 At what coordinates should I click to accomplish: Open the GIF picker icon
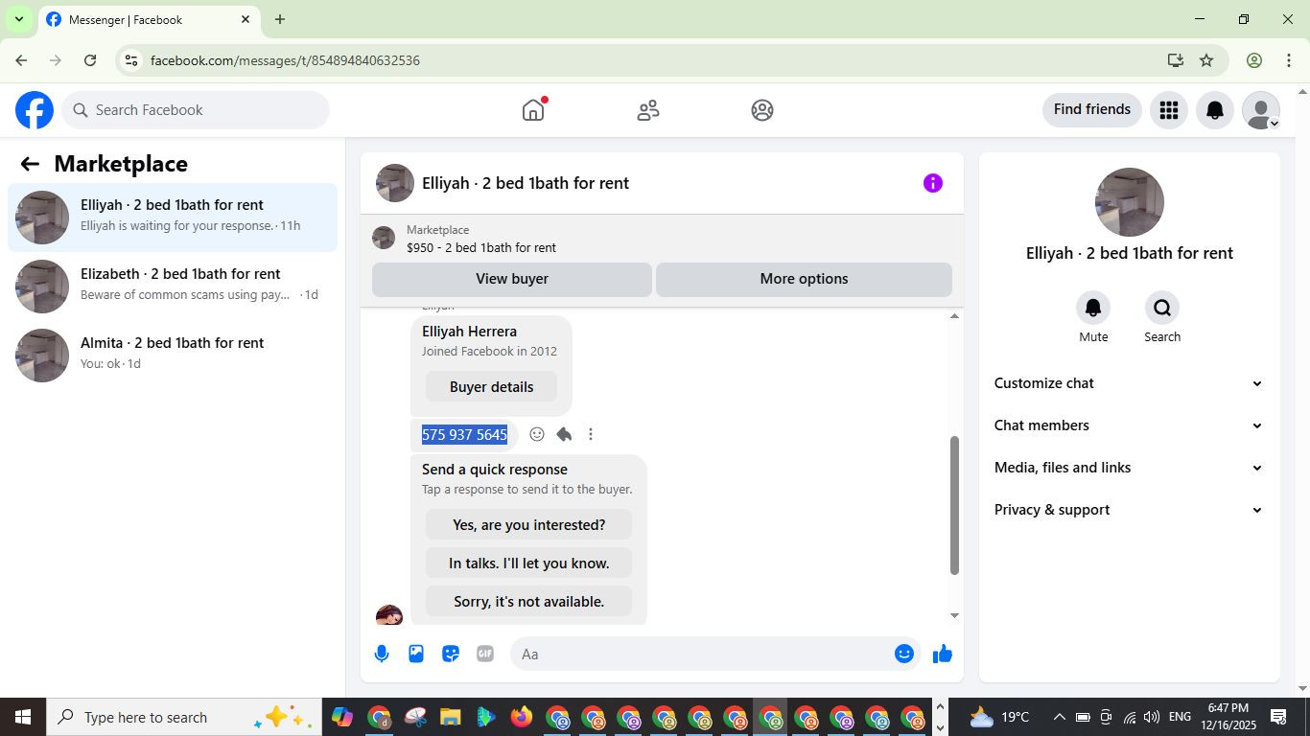(485, 654)
